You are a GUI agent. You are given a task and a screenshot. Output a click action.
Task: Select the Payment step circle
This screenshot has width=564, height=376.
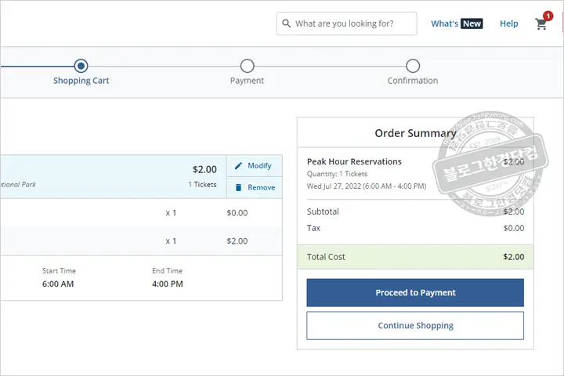pyautogui.click(x=247, y=67)
